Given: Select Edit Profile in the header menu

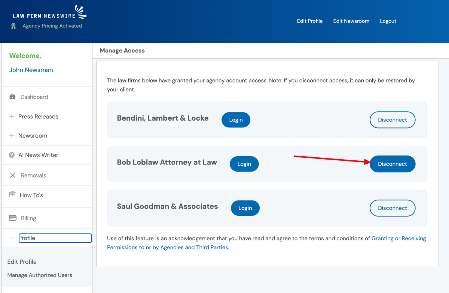Looking at the screenshot, I should 309,21.
